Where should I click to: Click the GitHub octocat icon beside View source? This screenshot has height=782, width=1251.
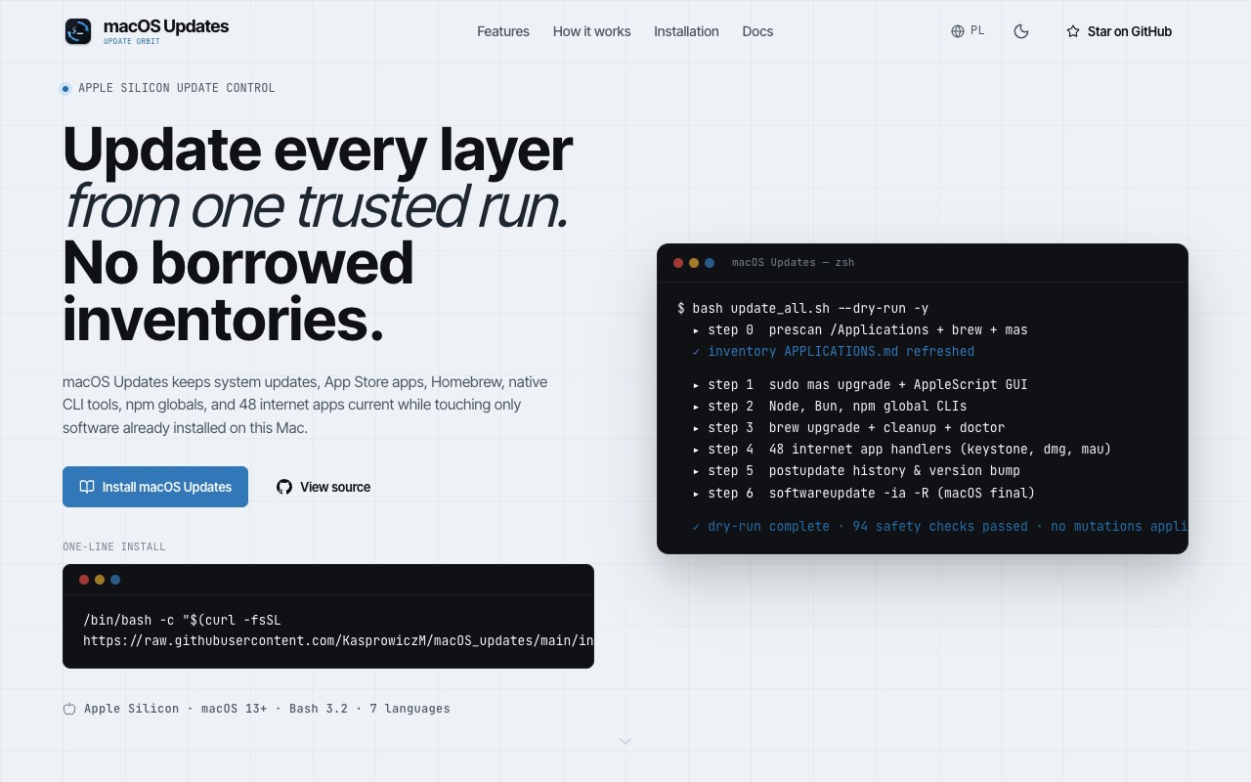click(284, 487)
